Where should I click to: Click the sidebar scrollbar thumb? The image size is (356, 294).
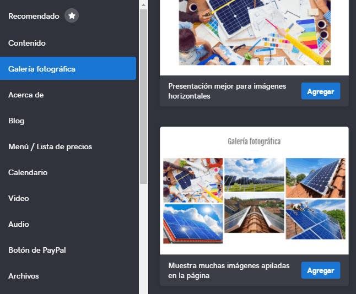click(x=143, y=96)
